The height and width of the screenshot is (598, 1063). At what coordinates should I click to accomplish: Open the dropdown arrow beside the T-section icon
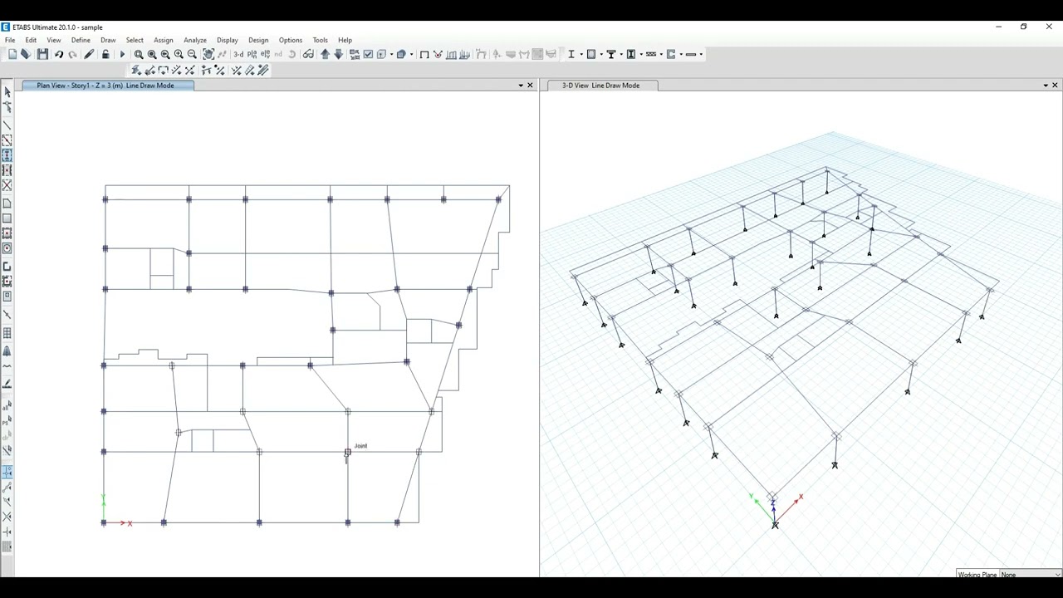(621, 54)
